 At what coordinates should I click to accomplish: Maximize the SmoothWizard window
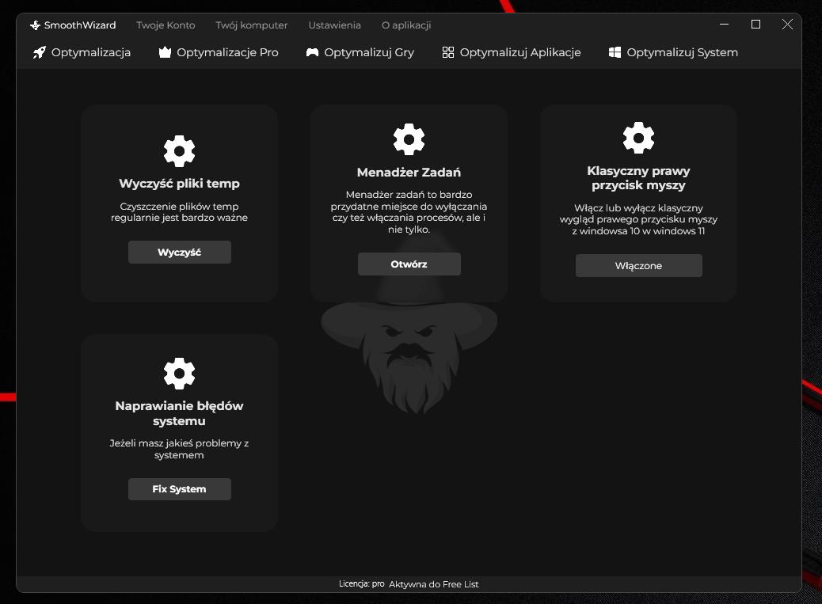point(755,25)
